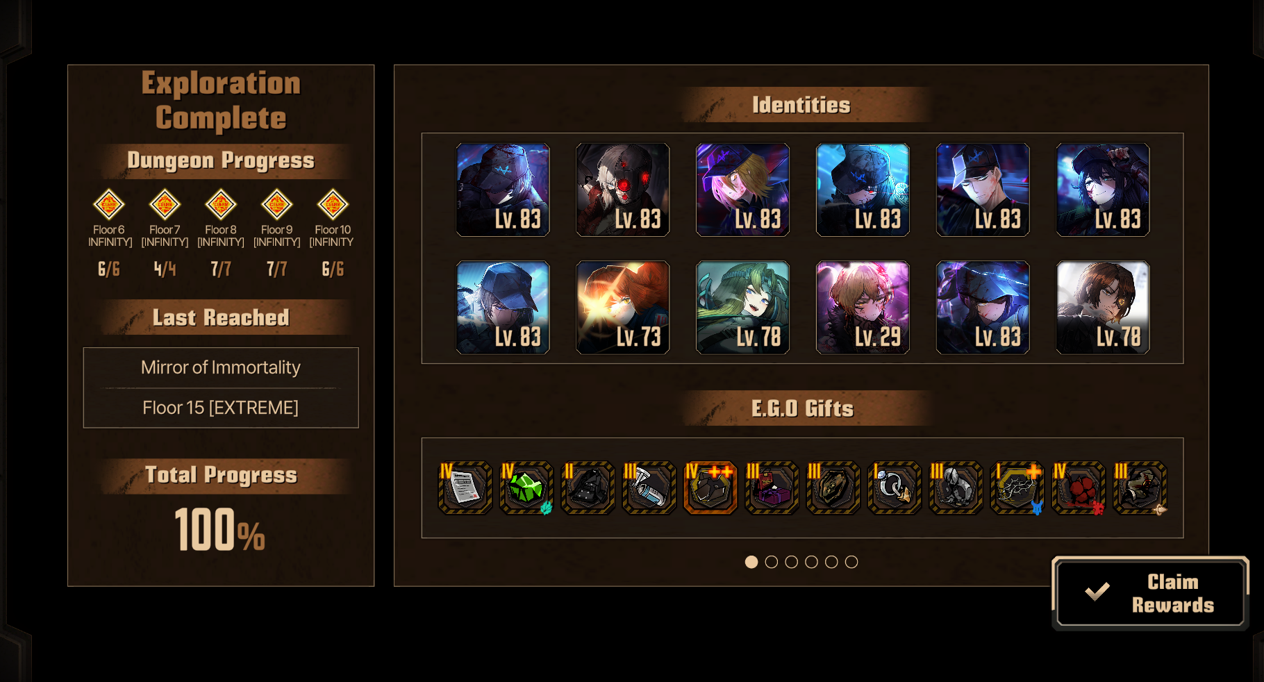The width and height of the screenshot is (1264, 682).
Task: Click the red clover E.G.O gift icon
Action: tap(1078, 488)
